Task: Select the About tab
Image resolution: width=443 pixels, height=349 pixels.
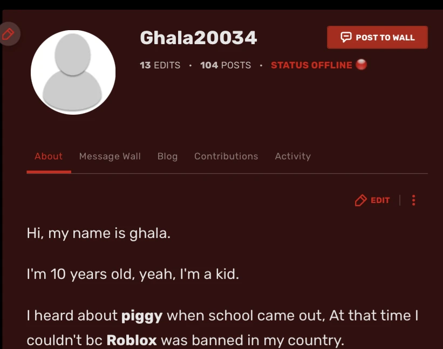Action: 49,156
